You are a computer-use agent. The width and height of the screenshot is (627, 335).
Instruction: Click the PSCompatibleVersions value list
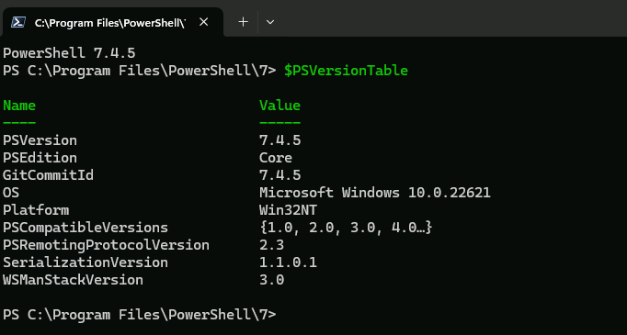(346, 228)
